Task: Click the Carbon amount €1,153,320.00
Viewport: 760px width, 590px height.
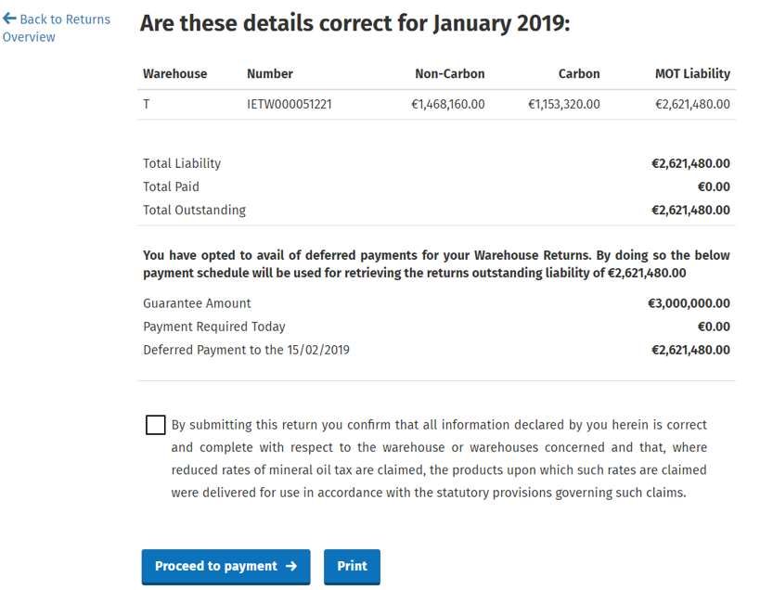Action: click(563, 104)
